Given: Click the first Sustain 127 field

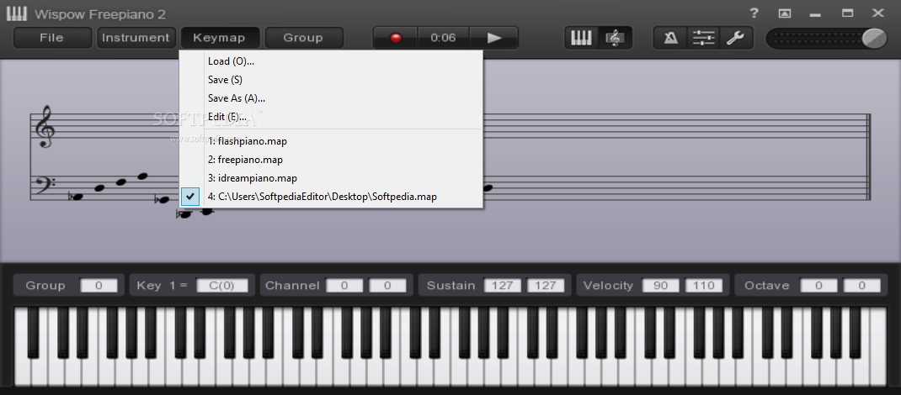Looking at the screenshot, I should pos(503,286).
